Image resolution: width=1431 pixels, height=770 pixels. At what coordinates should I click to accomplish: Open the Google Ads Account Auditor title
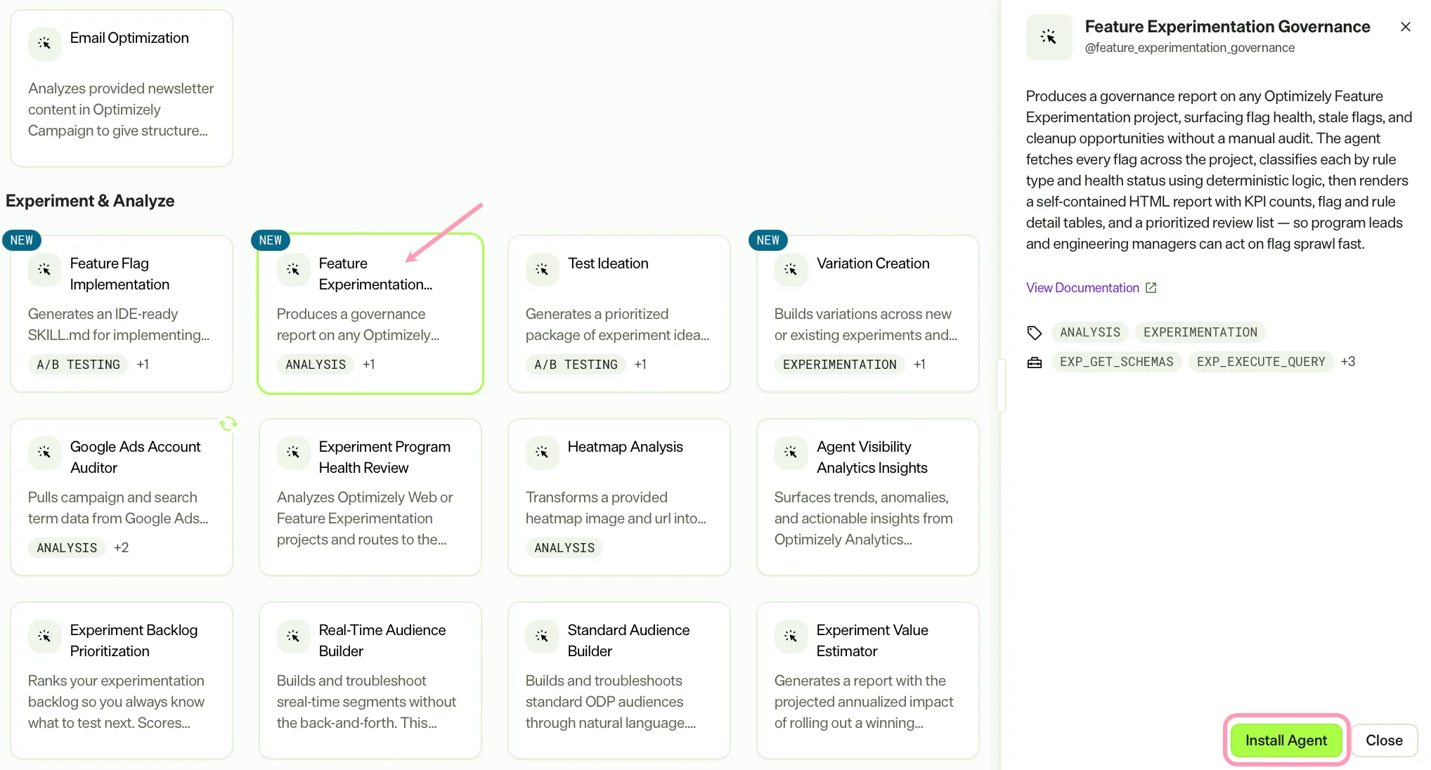(x=136, y=457)
